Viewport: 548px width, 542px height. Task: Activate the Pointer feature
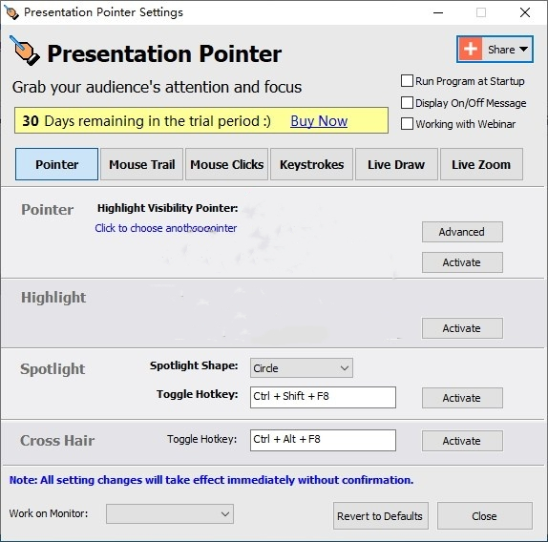(462, 262)
